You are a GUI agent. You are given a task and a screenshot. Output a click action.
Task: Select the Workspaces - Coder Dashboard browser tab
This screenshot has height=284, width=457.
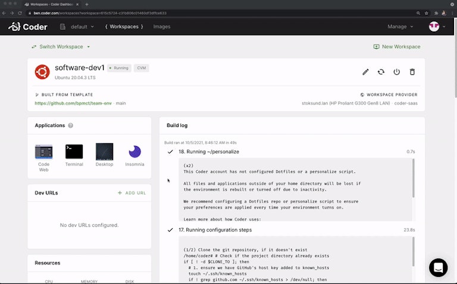tap(52, 4)
